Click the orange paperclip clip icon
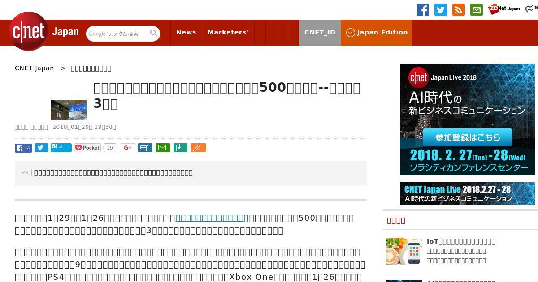538x282 pixels. 198,148
